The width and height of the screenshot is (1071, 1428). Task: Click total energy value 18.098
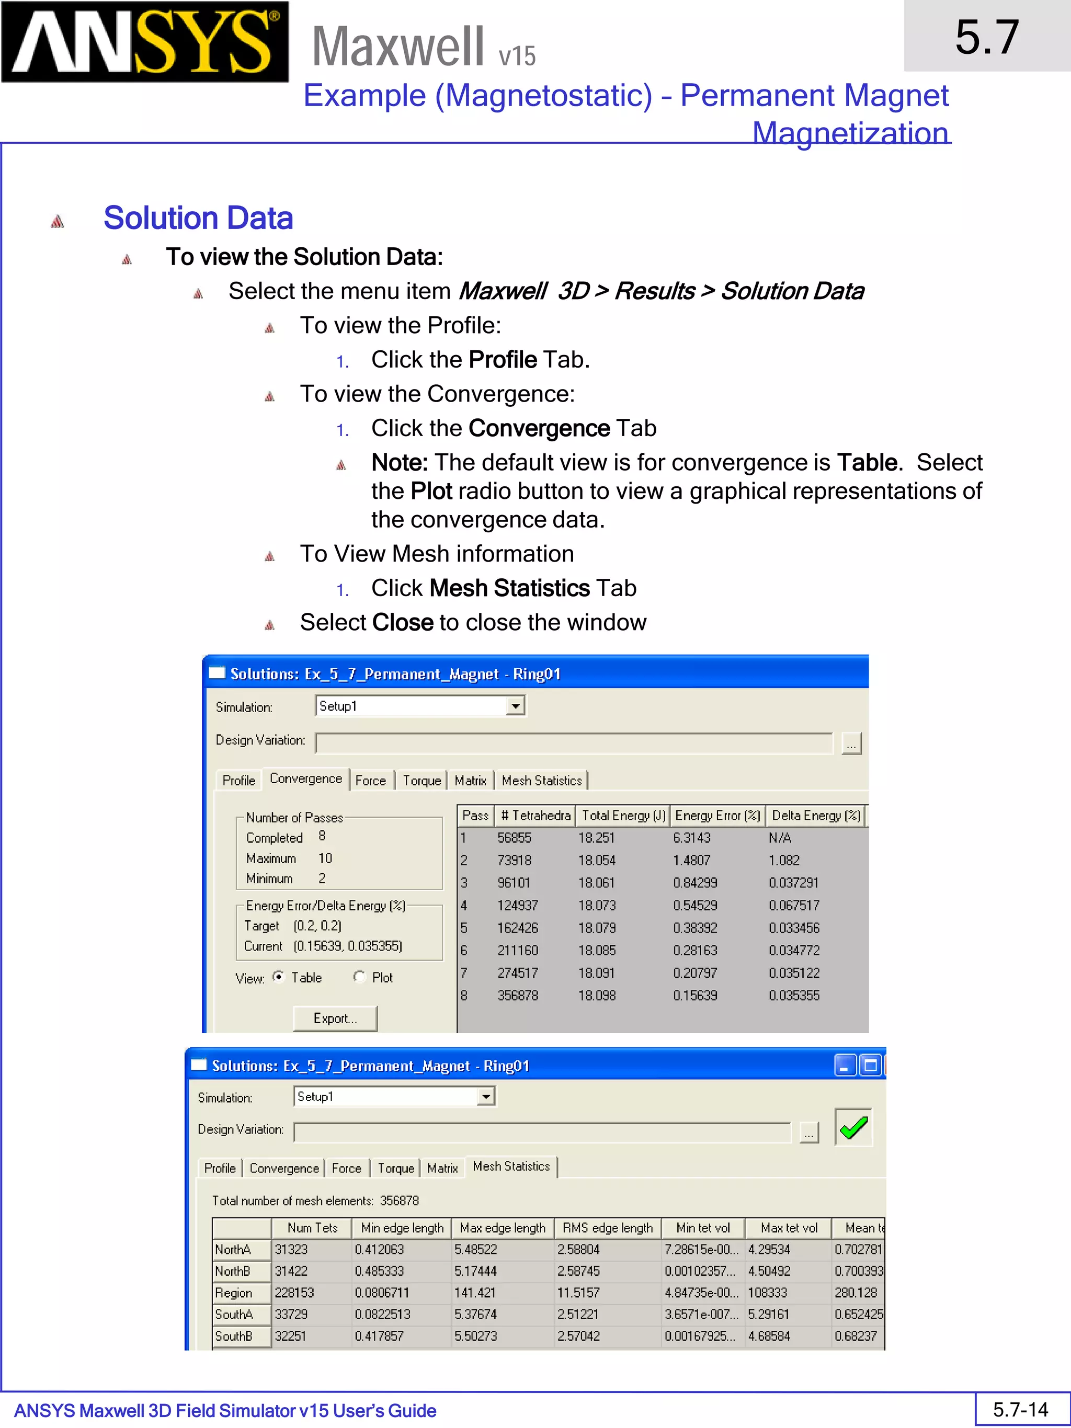(597, 996)
